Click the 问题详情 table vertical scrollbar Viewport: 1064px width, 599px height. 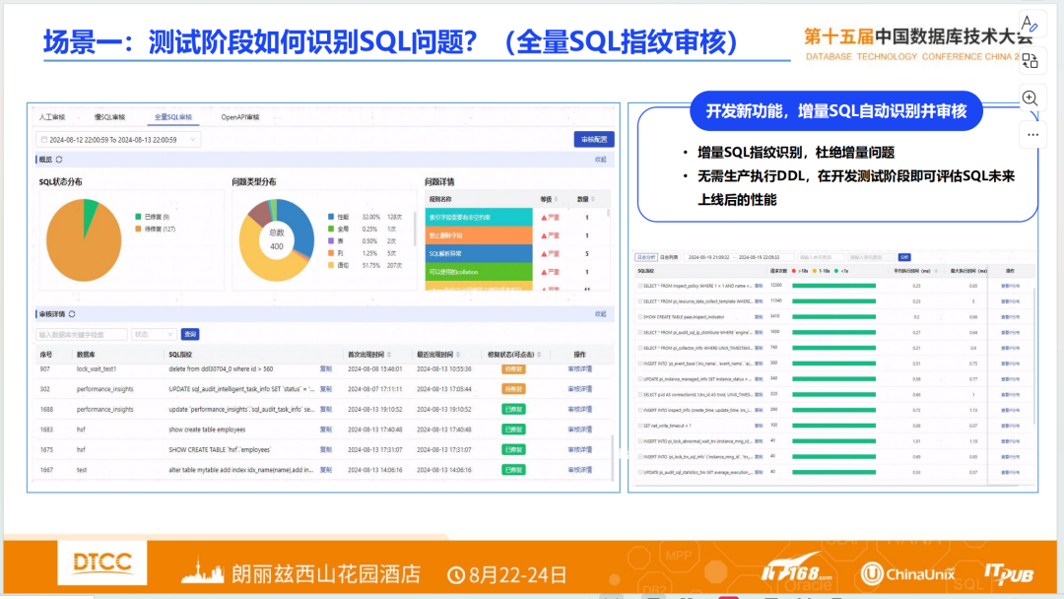coord(608,213)
